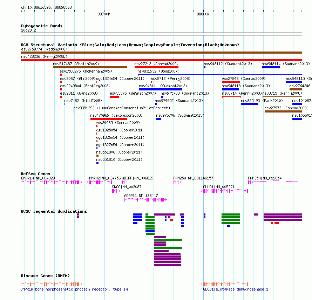Select the nsv948114 (Sudmant2013) blue bar
312x300 pixels.
[271, 67]
